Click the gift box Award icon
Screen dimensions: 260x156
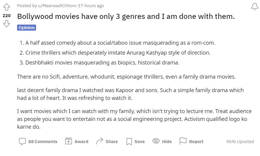[x=68, y=141]
